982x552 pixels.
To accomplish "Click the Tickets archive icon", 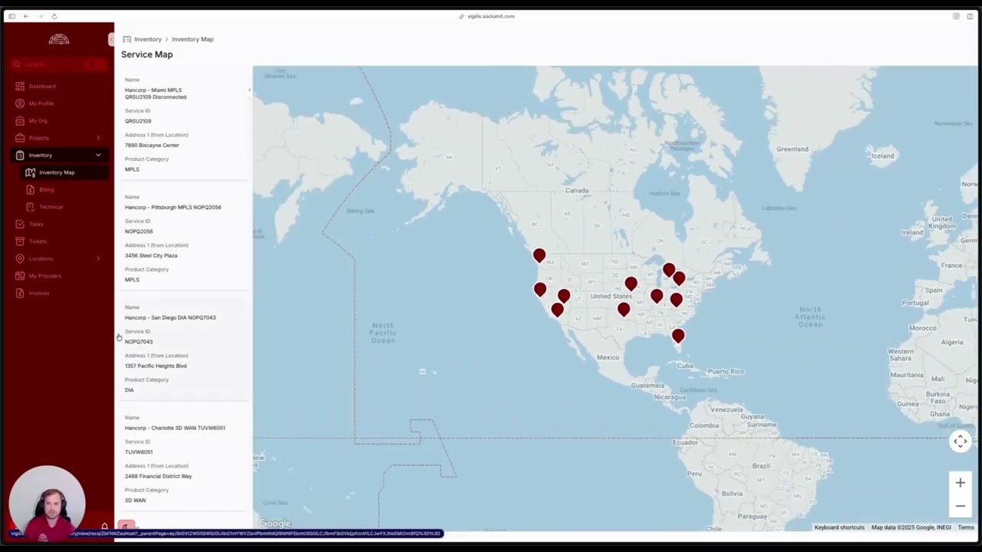I will [x=20, y=242].
